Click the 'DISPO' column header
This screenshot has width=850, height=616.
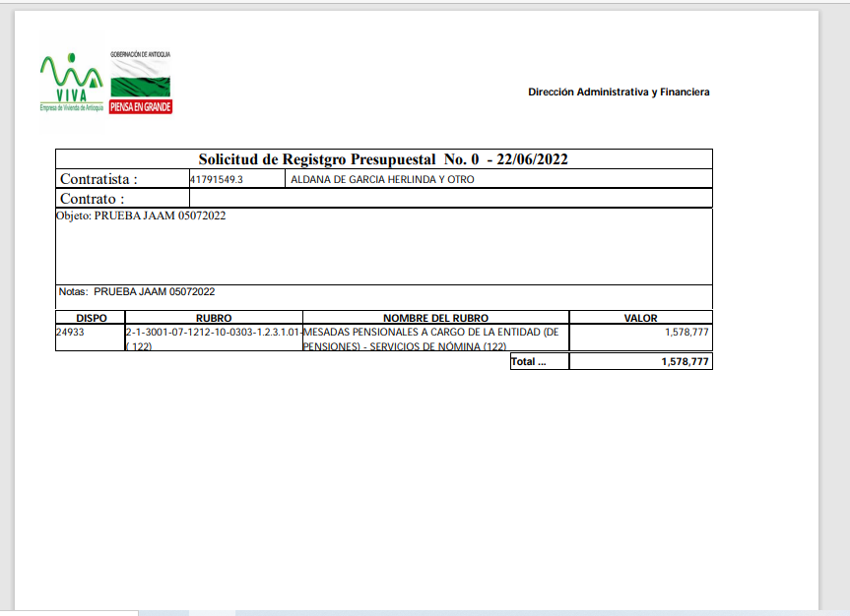(x=91, y=318)
